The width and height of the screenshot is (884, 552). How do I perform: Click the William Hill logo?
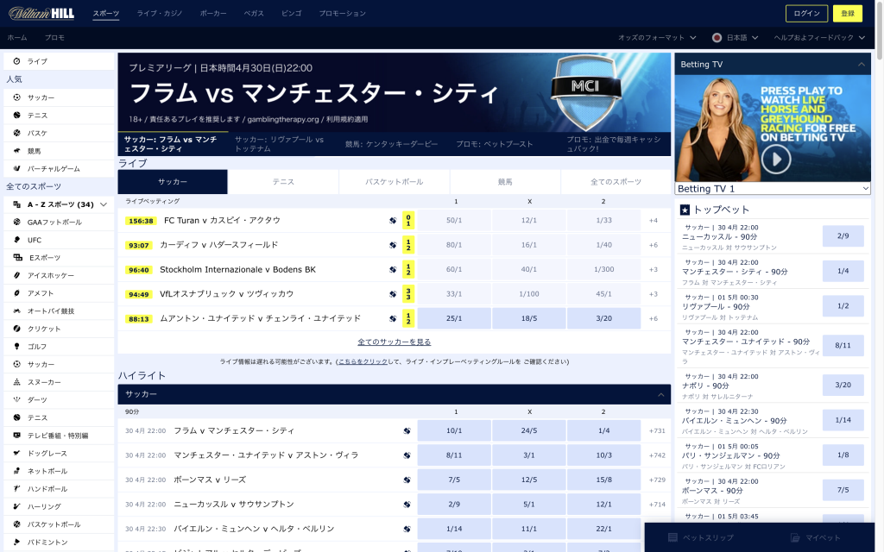click(x=41, y=13)
